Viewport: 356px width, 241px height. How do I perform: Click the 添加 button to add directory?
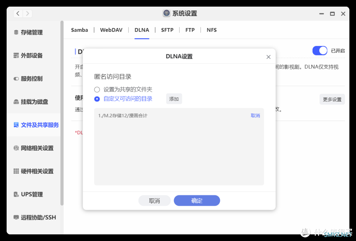click(x=174, y=99)
